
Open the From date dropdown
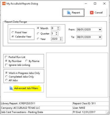(x=100, y=29)
